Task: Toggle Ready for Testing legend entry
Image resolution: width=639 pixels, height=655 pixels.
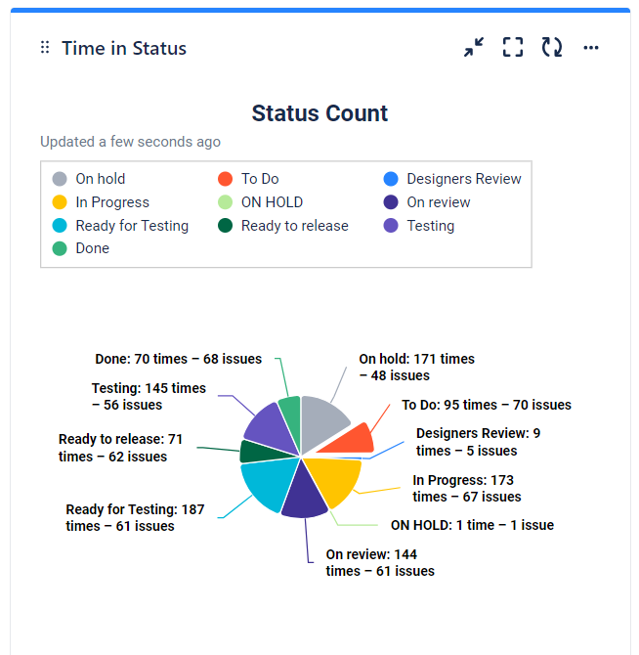Action: click(x=120, y=226)
